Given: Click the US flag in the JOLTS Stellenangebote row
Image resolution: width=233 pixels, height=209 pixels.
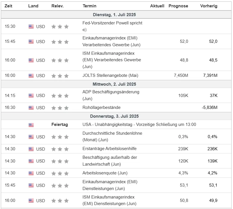Looking at the screenshot, I should (31, 76).
